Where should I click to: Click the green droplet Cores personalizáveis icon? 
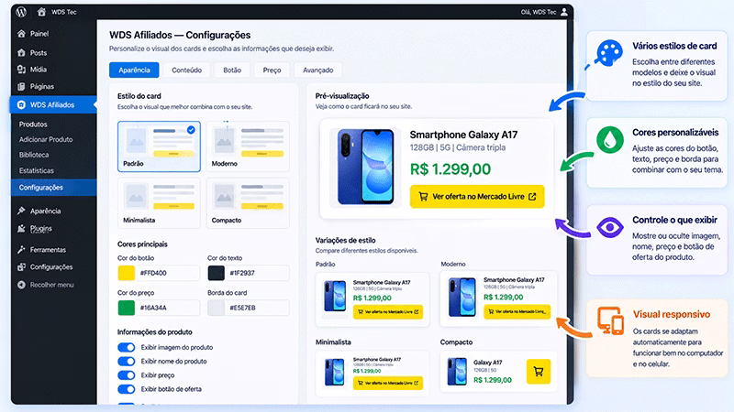tap(610, 140)
